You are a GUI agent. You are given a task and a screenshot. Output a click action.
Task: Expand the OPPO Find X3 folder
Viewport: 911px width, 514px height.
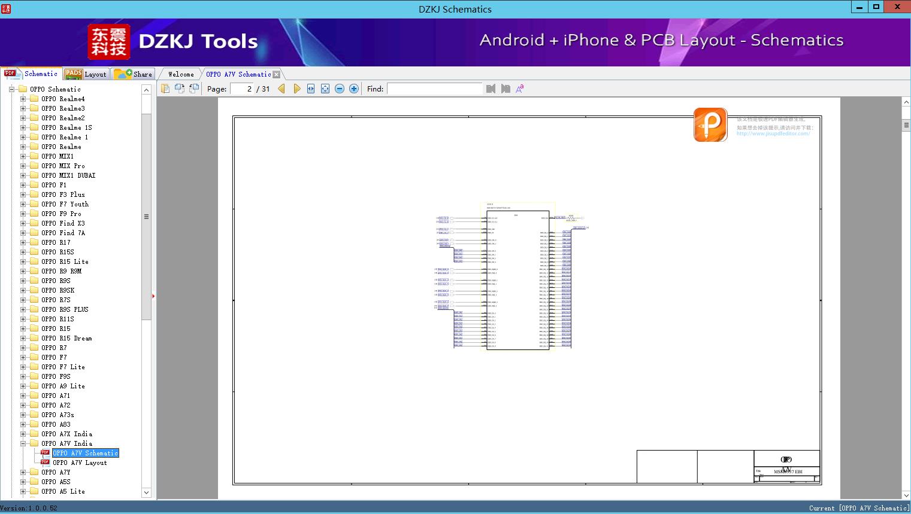[x=23, y=223]
